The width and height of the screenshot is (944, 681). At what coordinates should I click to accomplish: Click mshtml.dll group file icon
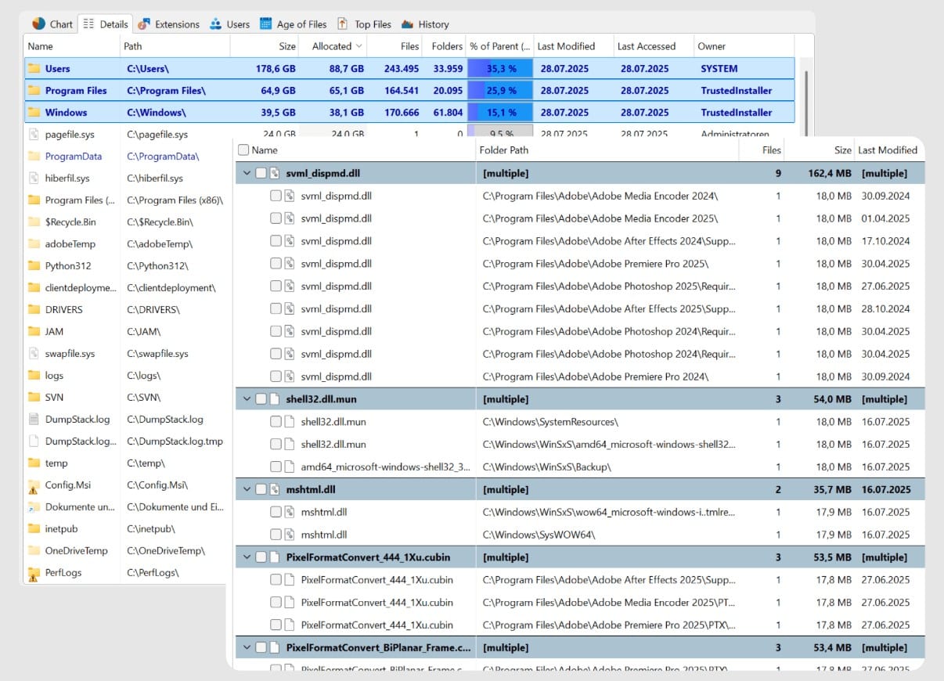(x=275, y=489)
